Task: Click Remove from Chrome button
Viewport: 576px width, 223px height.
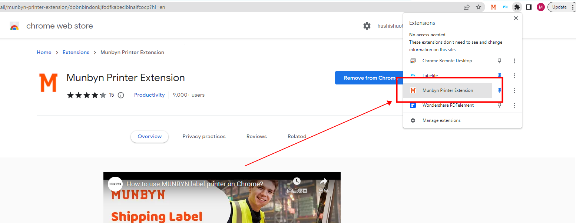Action: coord(369,78)
